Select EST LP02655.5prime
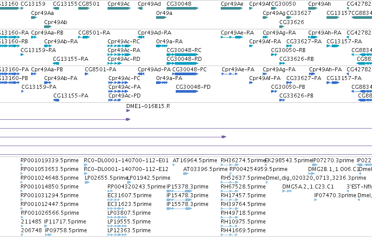The image size is (372, 237). point(87,182)
